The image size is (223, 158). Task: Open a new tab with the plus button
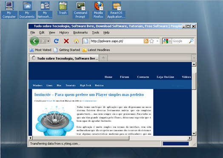(103, 58)
